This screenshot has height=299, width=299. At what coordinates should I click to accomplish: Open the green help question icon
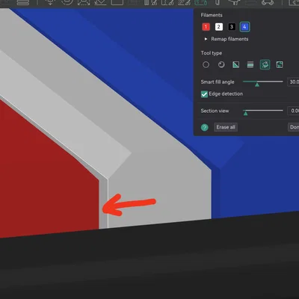pyautogui.click(x=205, y=128)
